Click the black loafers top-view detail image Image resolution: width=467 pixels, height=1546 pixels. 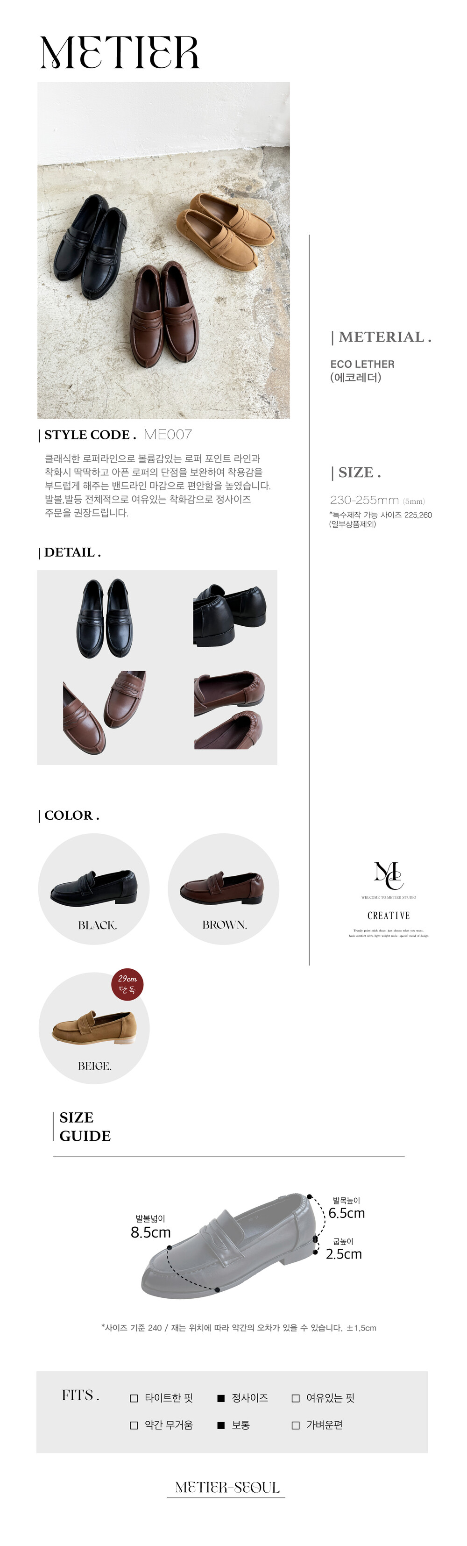coord(104,619)
